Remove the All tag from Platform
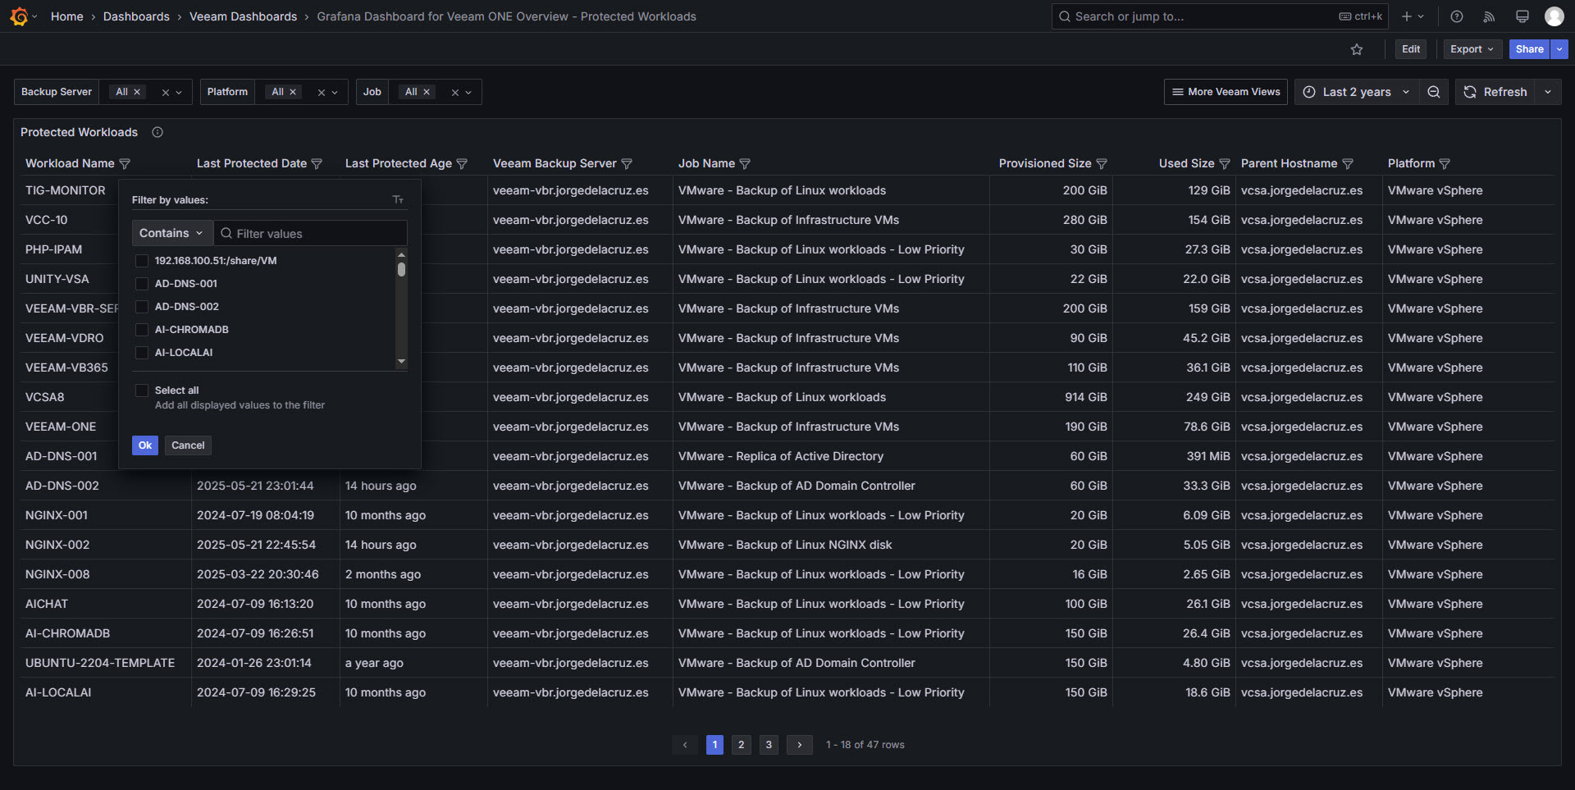Viewport: 1575px width, 790px height. pyautogui.click(x=293, y=92)
